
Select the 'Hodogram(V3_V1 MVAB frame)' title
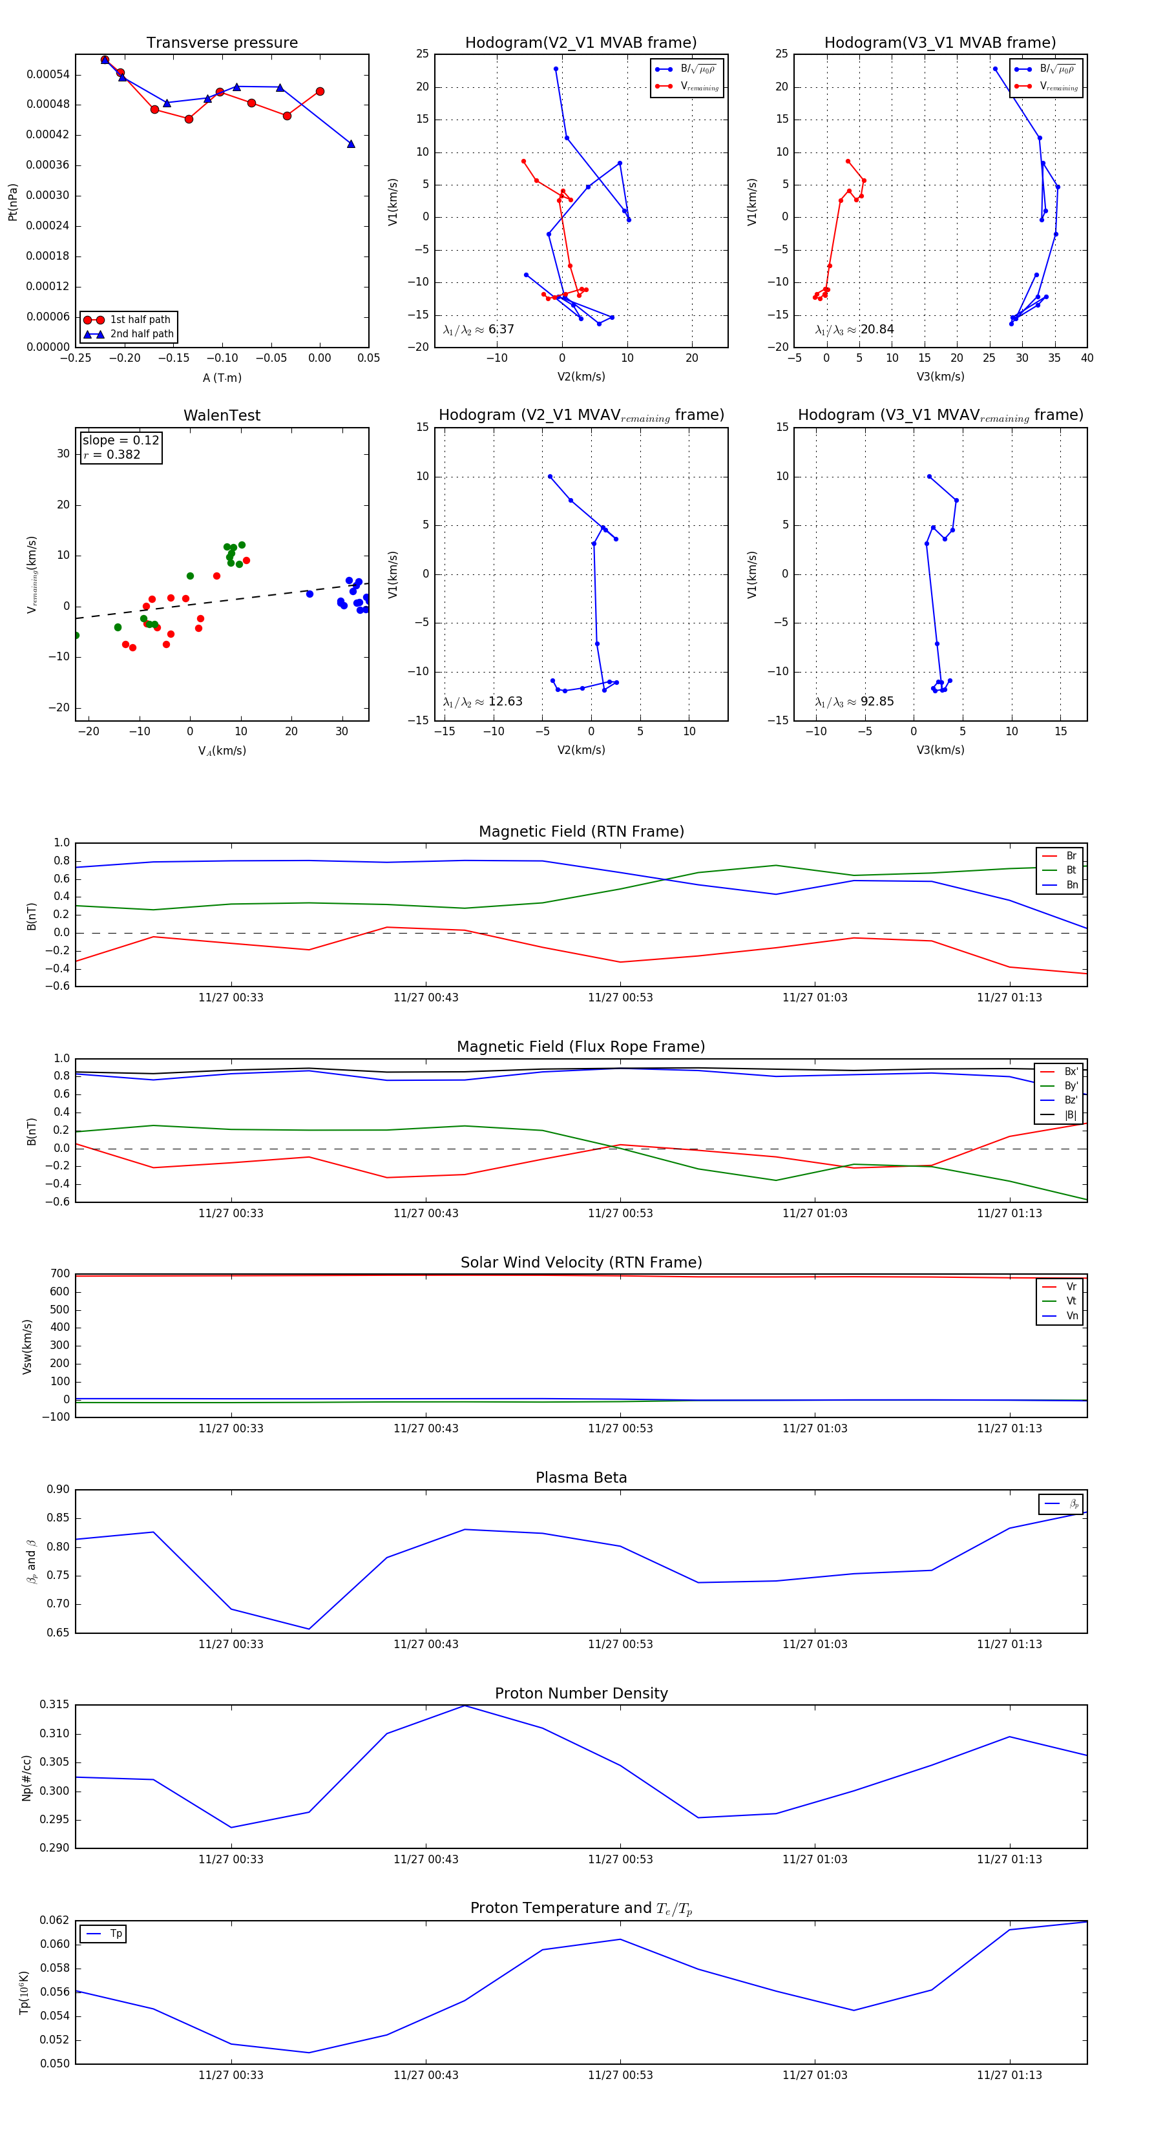click(939, 43)
